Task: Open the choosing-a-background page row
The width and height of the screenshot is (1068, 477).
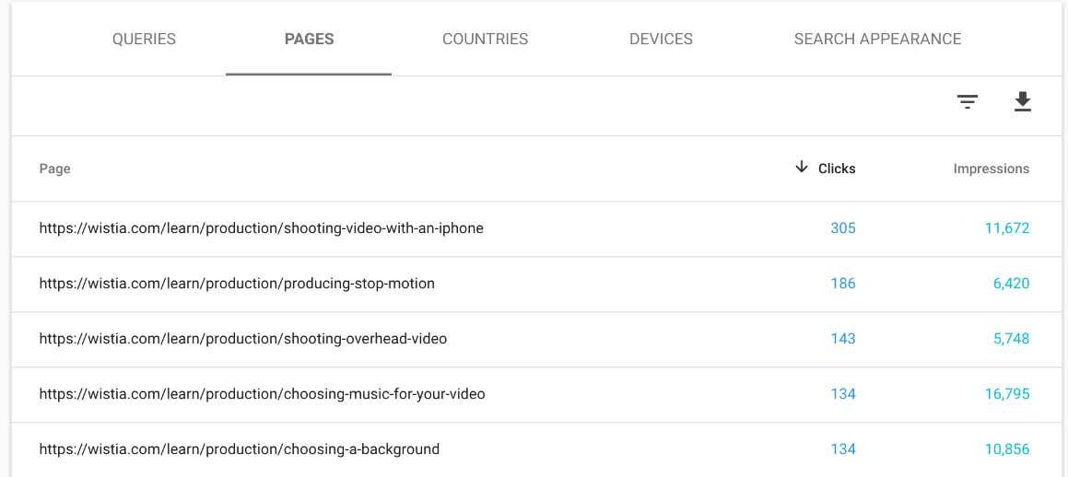Action: click(x=239, y=449)
